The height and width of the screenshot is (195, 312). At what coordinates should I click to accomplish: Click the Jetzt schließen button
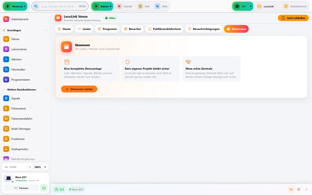tap(293, 18)
